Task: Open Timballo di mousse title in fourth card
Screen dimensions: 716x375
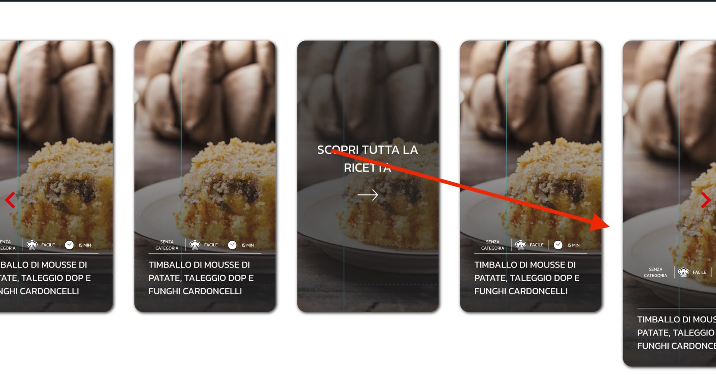Action: coord(527,278)
